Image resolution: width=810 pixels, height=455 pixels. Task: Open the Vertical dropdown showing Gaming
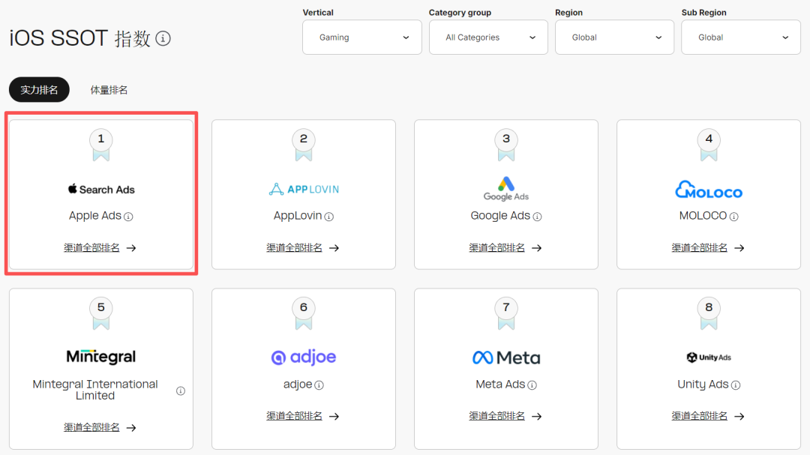click(x=362, y=37)
